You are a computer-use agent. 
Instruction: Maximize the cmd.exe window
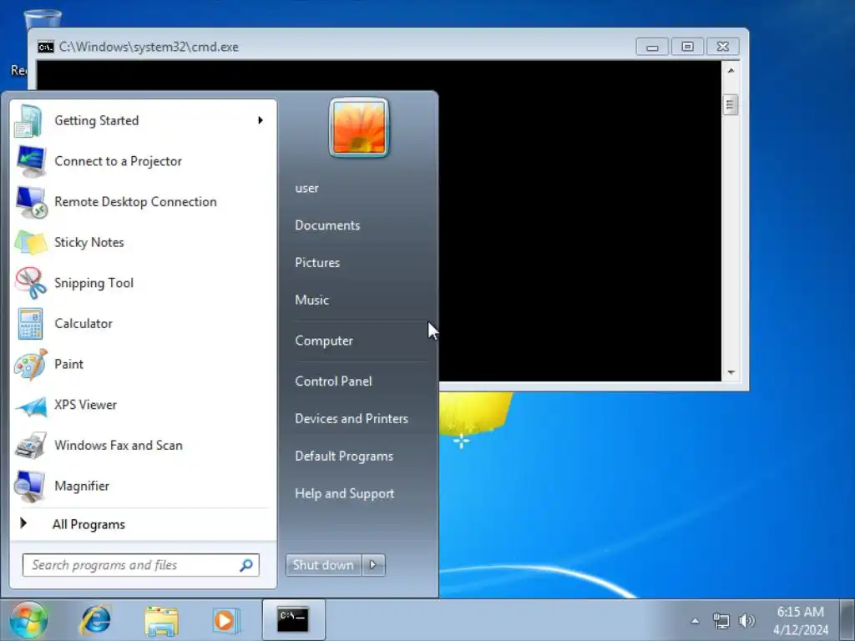tap(688, 47)
